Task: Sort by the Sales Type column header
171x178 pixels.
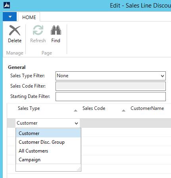Action: click(x=29, y=108)
